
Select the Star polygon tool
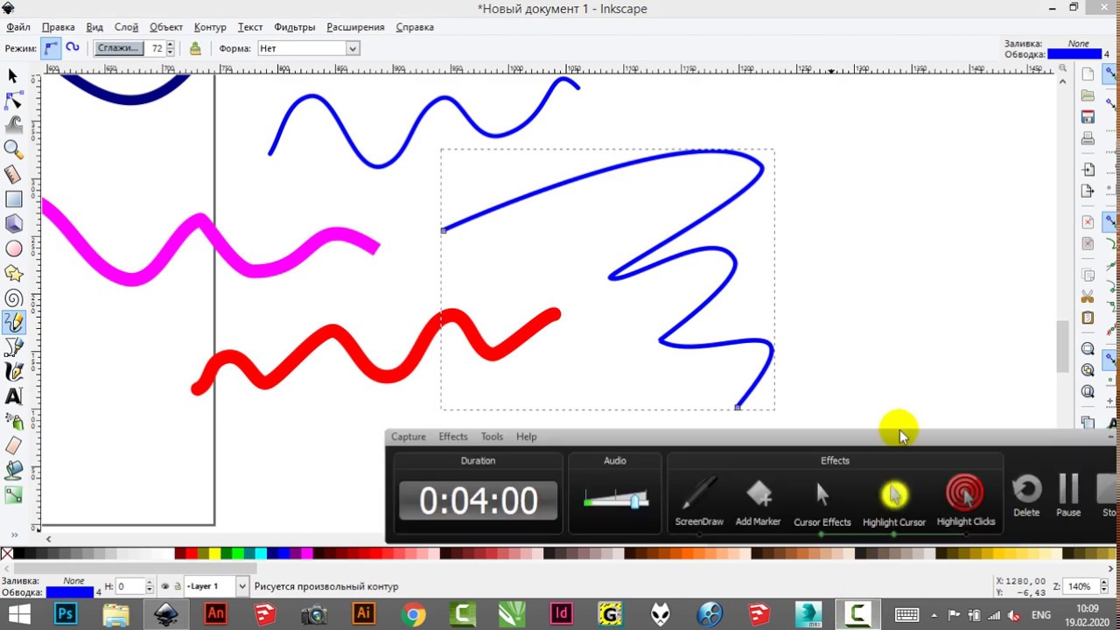13,274
